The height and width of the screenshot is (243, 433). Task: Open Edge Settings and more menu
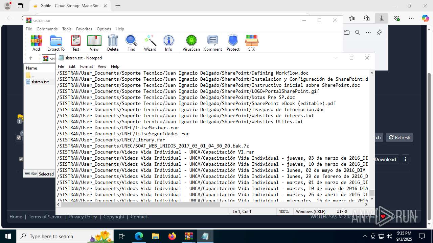tap(411, 18)
